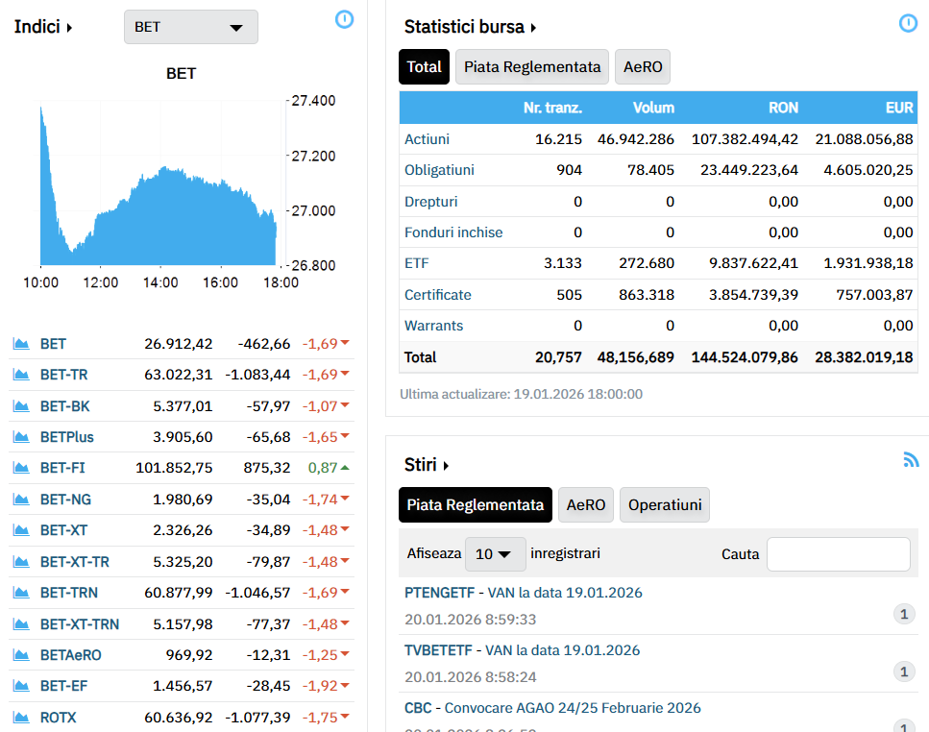Click the chart icon next to BETAeRO

20,655
